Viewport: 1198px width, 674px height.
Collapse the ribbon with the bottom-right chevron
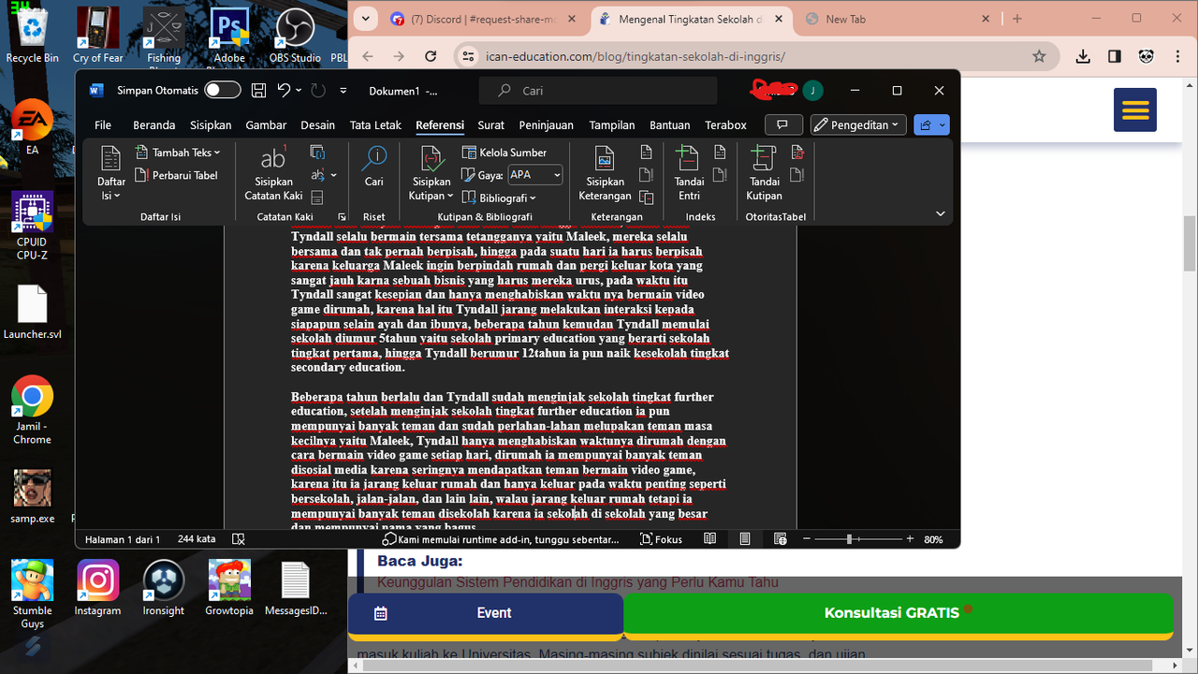click(941, 213)
